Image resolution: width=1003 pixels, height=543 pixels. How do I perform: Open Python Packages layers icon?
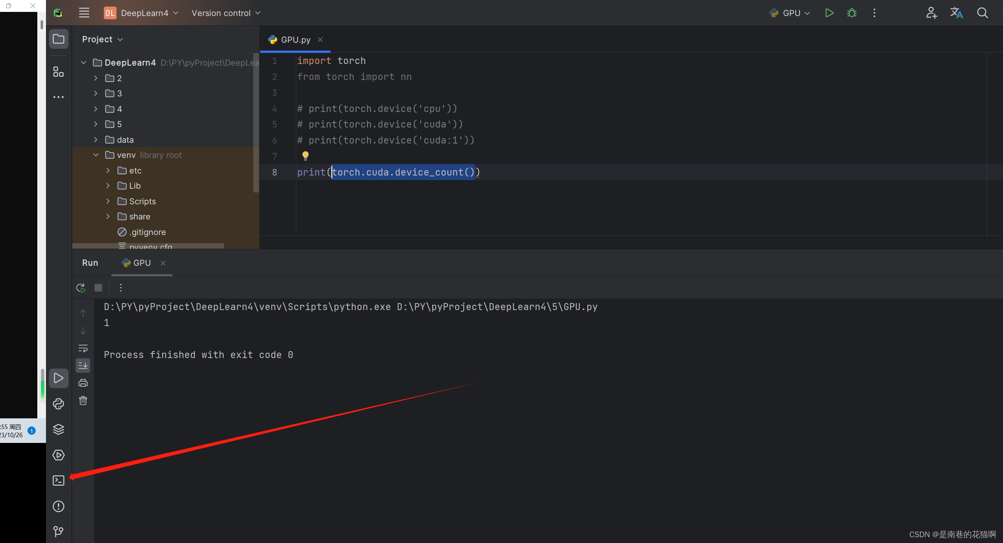coord(59,429)
